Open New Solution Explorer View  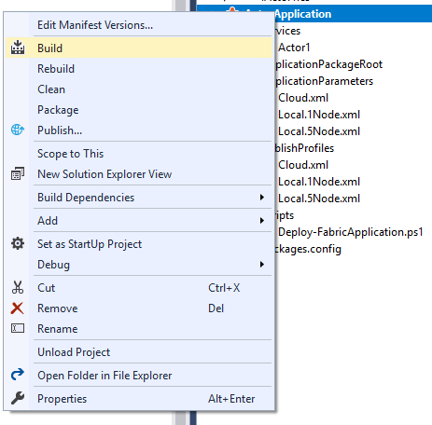(138, 174)
